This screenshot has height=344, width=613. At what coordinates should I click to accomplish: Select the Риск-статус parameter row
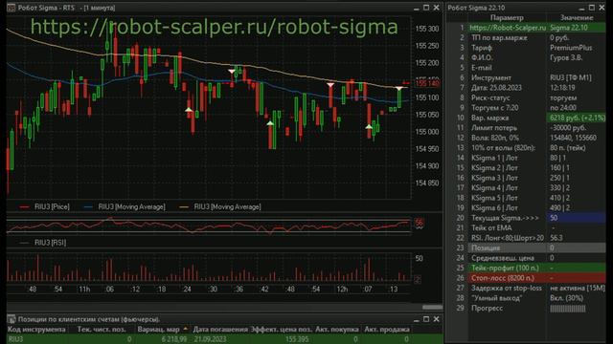point(526,97)
